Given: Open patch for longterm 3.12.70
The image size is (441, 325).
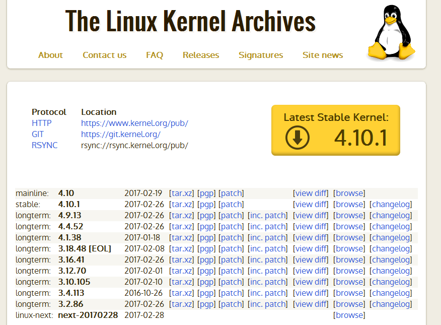Looking at the screenshot, I should [231, 271].
